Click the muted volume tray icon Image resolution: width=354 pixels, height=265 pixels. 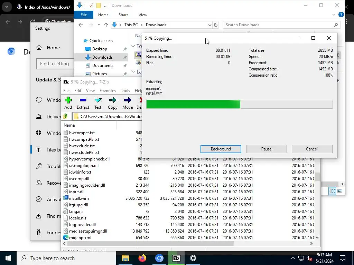(309, 258)
